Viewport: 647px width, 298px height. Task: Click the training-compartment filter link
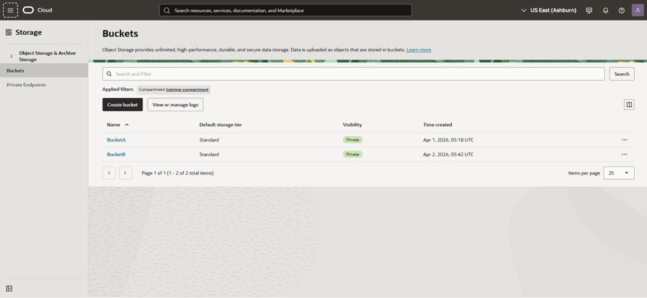pyautogui.click(x=187, y=89)
